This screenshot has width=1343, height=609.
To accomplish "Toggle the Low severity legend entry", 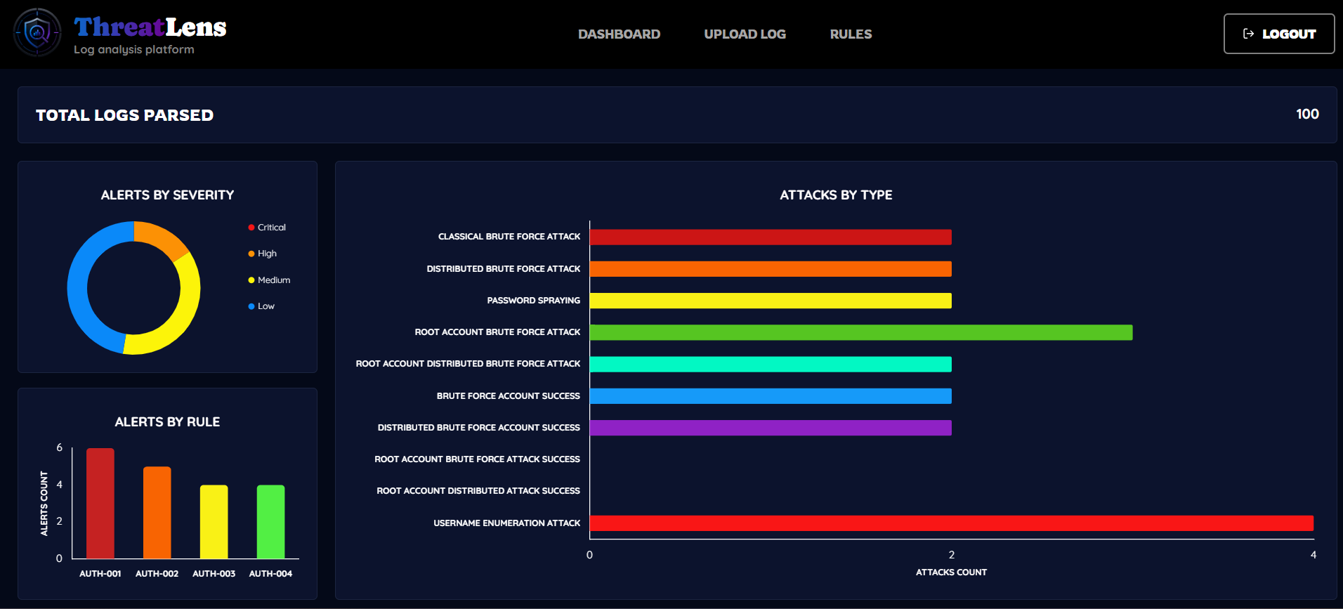I will (x=261, y=306).
